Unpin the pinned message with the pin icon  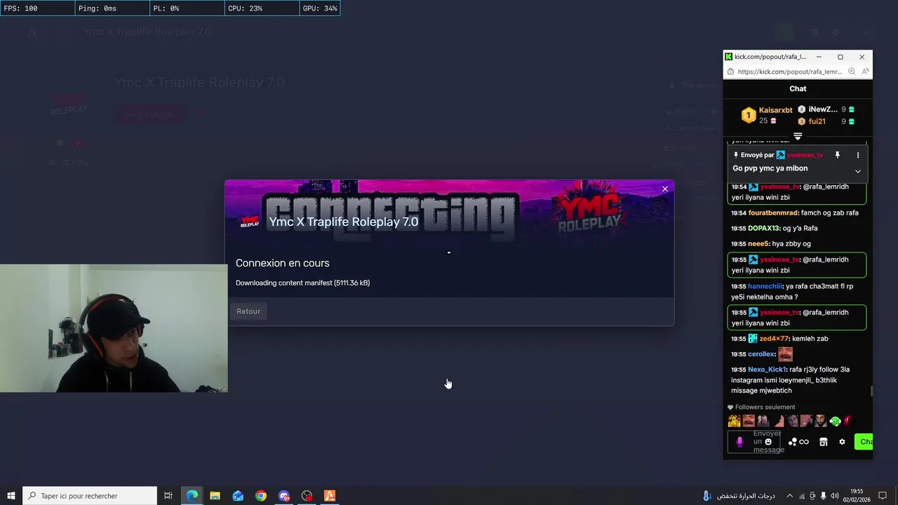coord(837,155)
